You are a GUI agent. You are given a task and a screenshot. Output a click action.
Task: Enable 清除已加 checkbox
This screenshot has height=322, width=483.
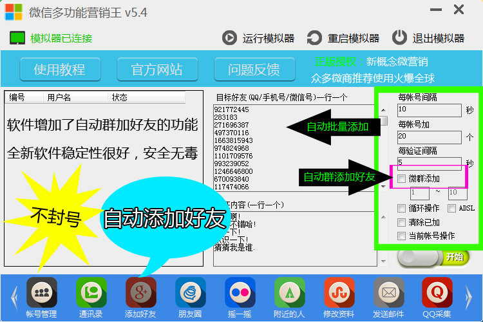[x=401, y=222]
